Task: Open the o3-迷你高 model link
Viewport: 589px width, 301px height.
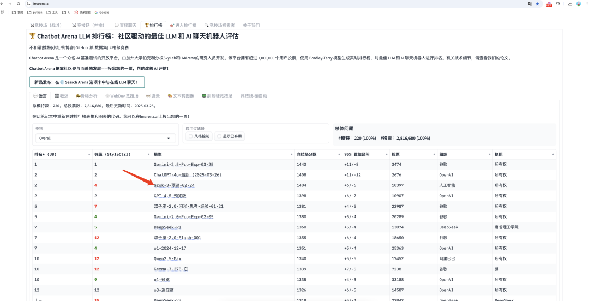Action: [164, 291]
